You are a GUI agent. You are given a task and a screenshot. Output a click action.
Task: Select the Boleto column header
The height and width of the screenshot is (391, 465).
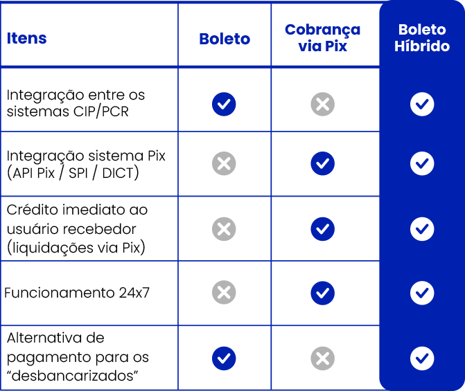[x=225, y=39]
